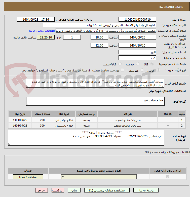Click the remaining time 22:26:10 field

[46, 37]
